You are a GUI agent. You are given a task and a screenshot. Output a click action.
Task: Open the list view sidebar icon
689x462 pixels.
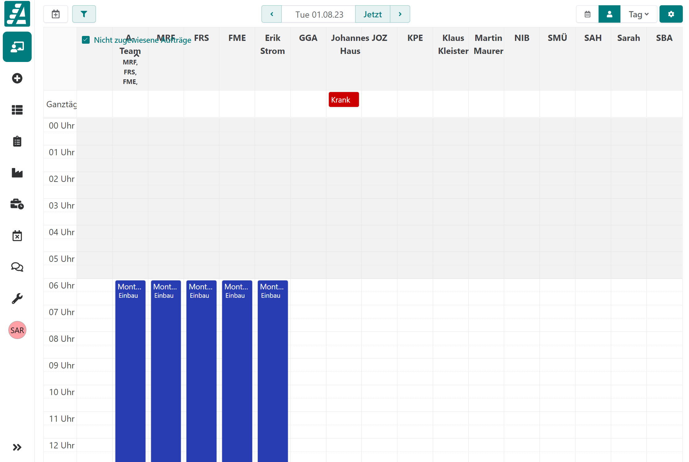pyautogui.click(x=17, y=110)
